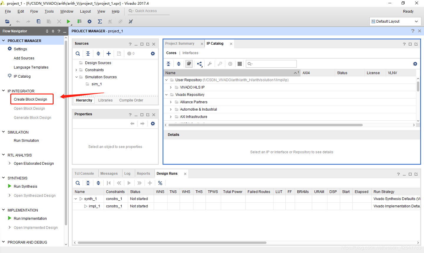Image resolution: width=424 pixels, height=253 pixels.
Task: Search in the Design Runs panel
Action: (x=78, y=183)
